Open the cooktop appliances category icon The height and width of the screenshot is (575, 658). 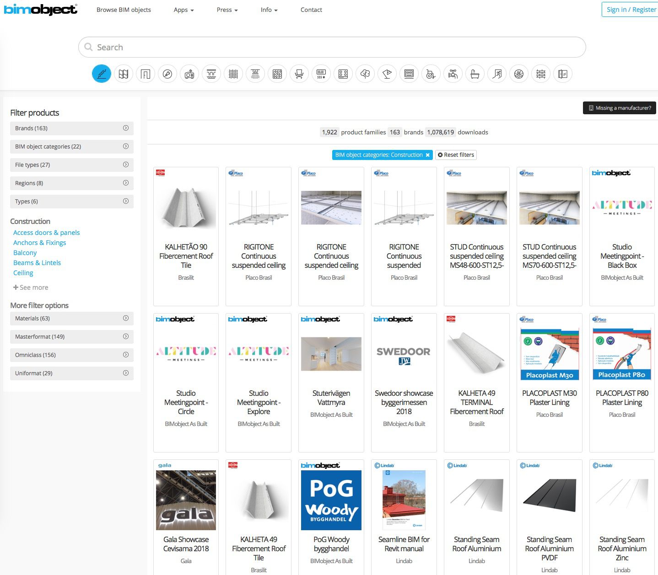point(343,73)
